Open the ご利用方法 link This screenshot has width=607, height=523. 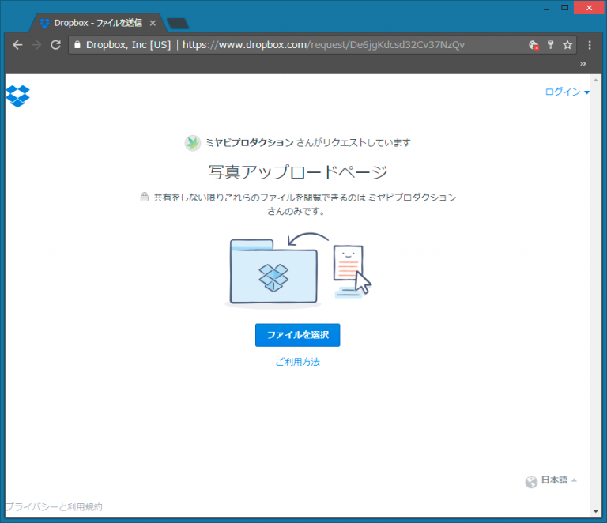297,362
